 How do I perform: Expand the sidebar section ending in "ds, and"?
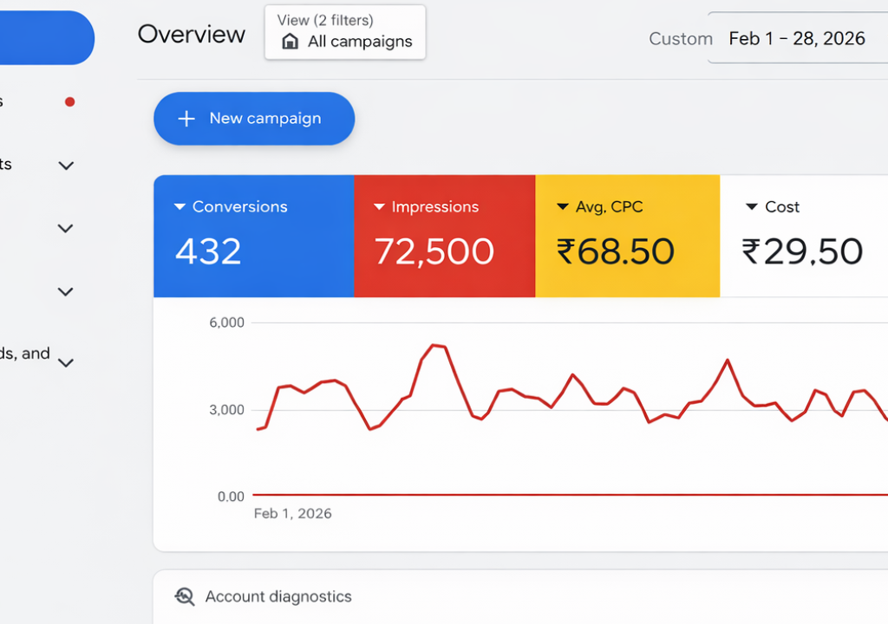click(x=66, y=363)
